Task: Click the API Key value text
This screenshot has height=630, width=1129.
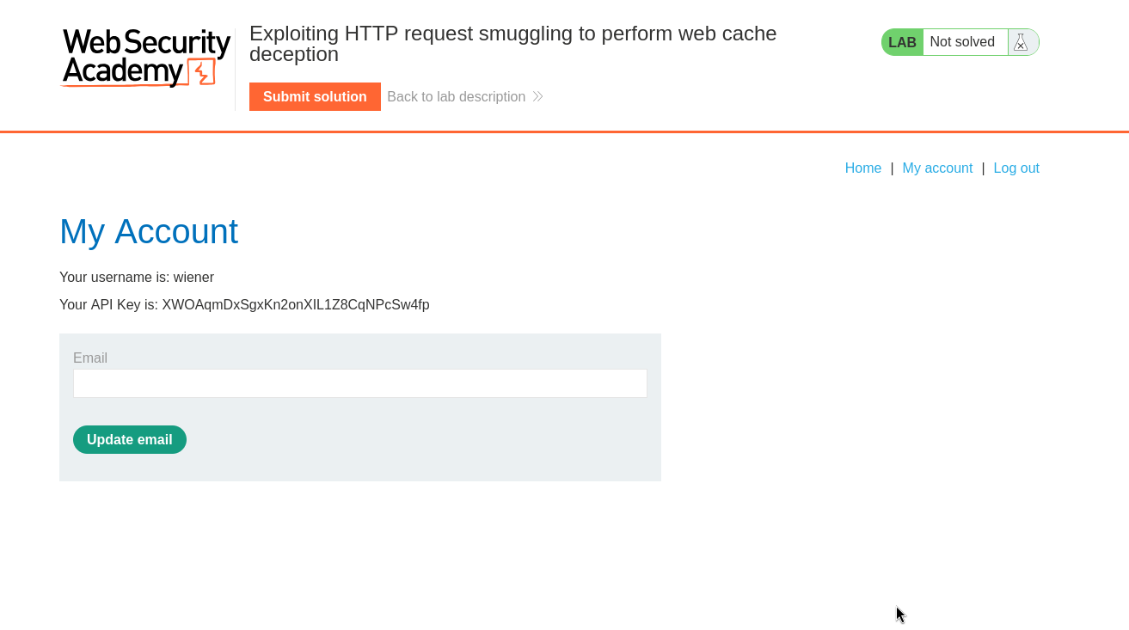Action: [x=296, y=304]
